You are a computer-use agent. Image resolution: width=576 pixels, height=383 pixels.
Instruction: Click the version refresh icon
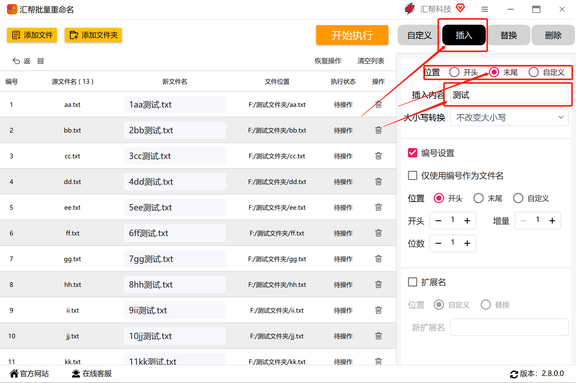pos(514,374)
